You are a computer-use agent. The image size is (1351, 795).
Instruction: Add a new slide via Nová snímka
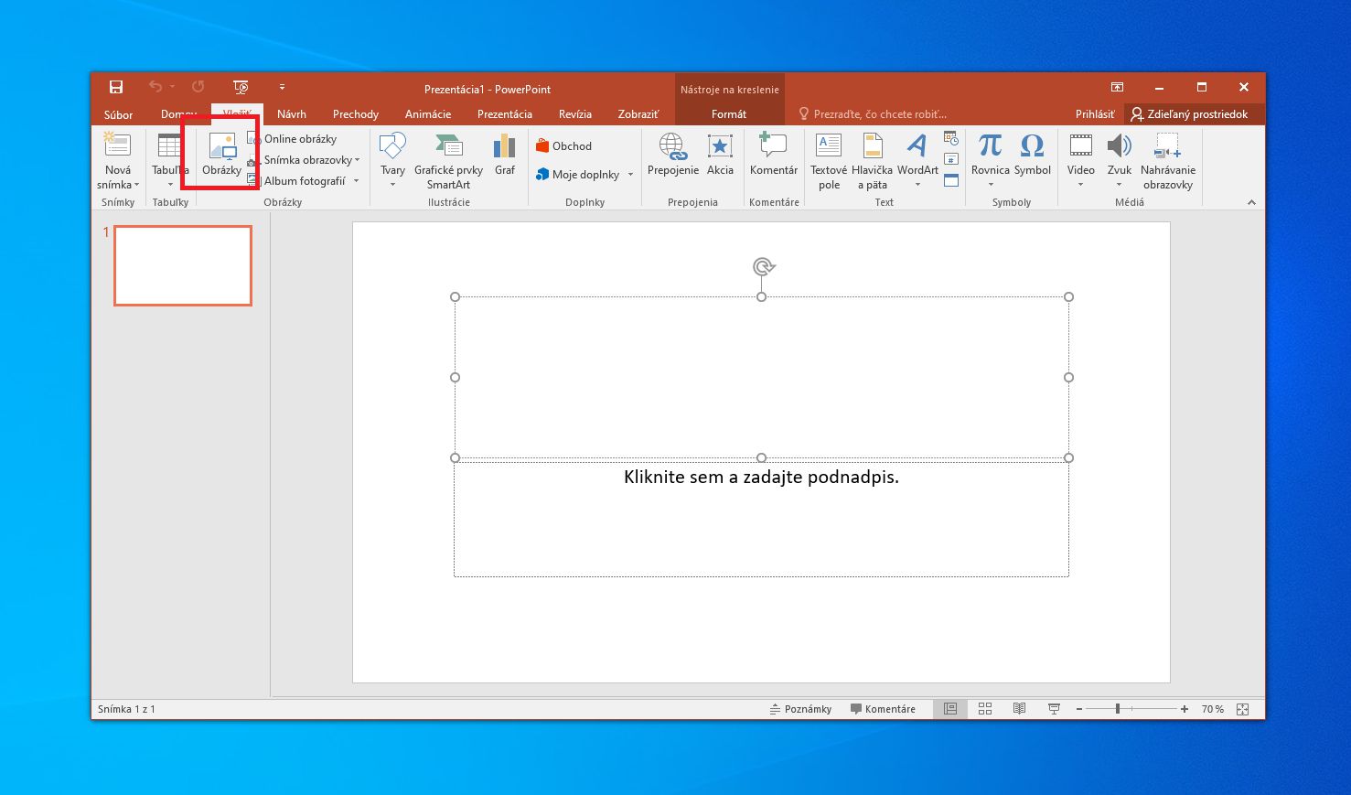point(118,159)
